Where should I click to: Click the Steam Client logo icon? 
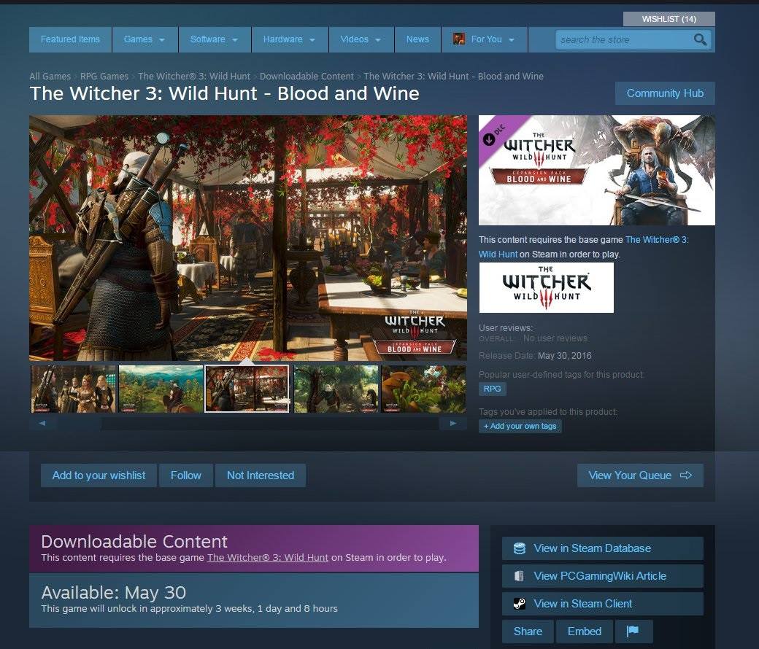[x=520, y=604]
